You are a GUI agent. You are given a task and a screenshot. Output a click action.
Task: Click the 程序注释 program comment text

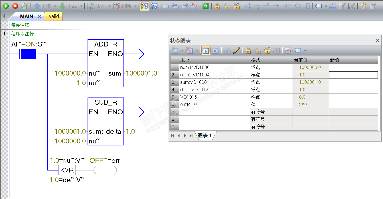click(20, 25)
